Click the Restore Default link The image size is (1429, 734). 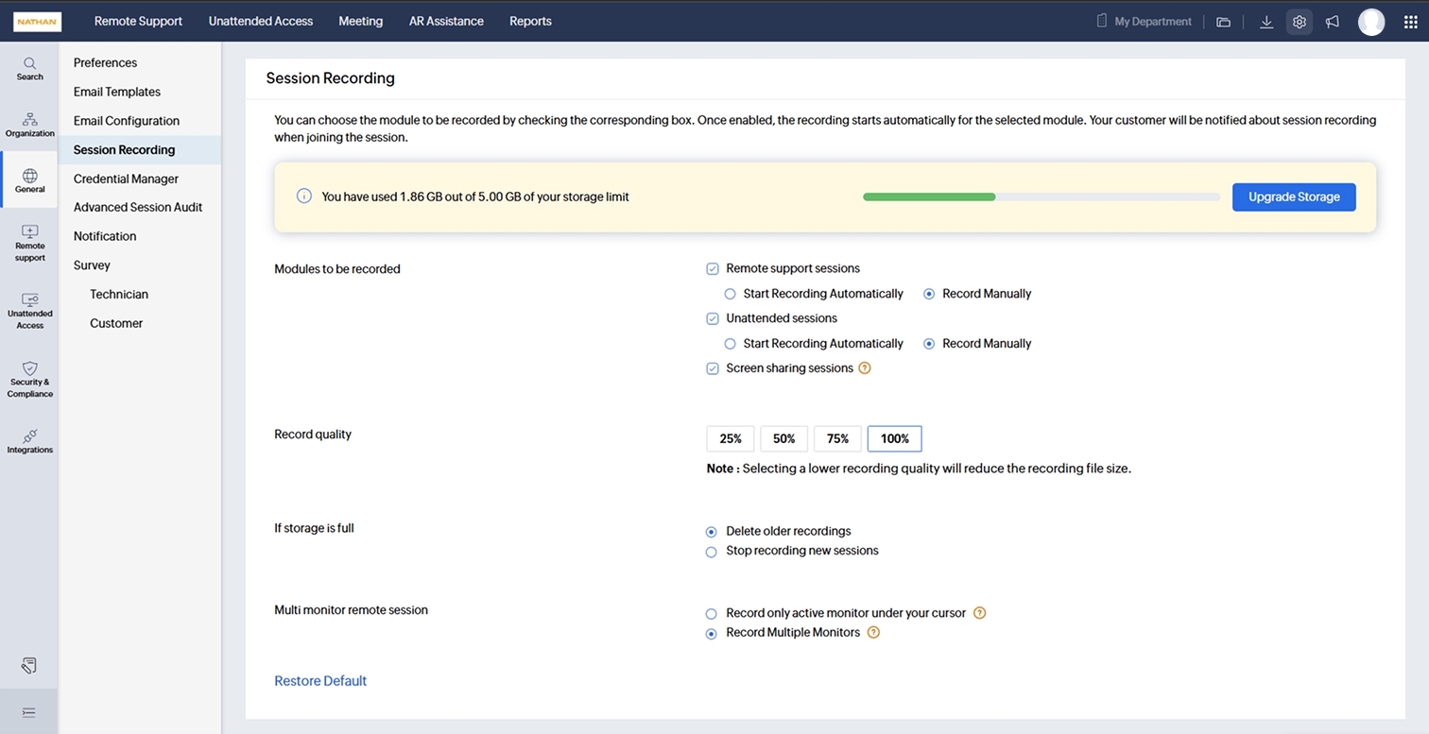320,681
